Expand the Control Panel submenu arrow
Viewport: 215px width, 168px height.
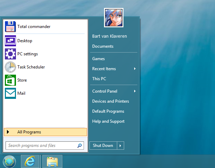coord(135,91)
